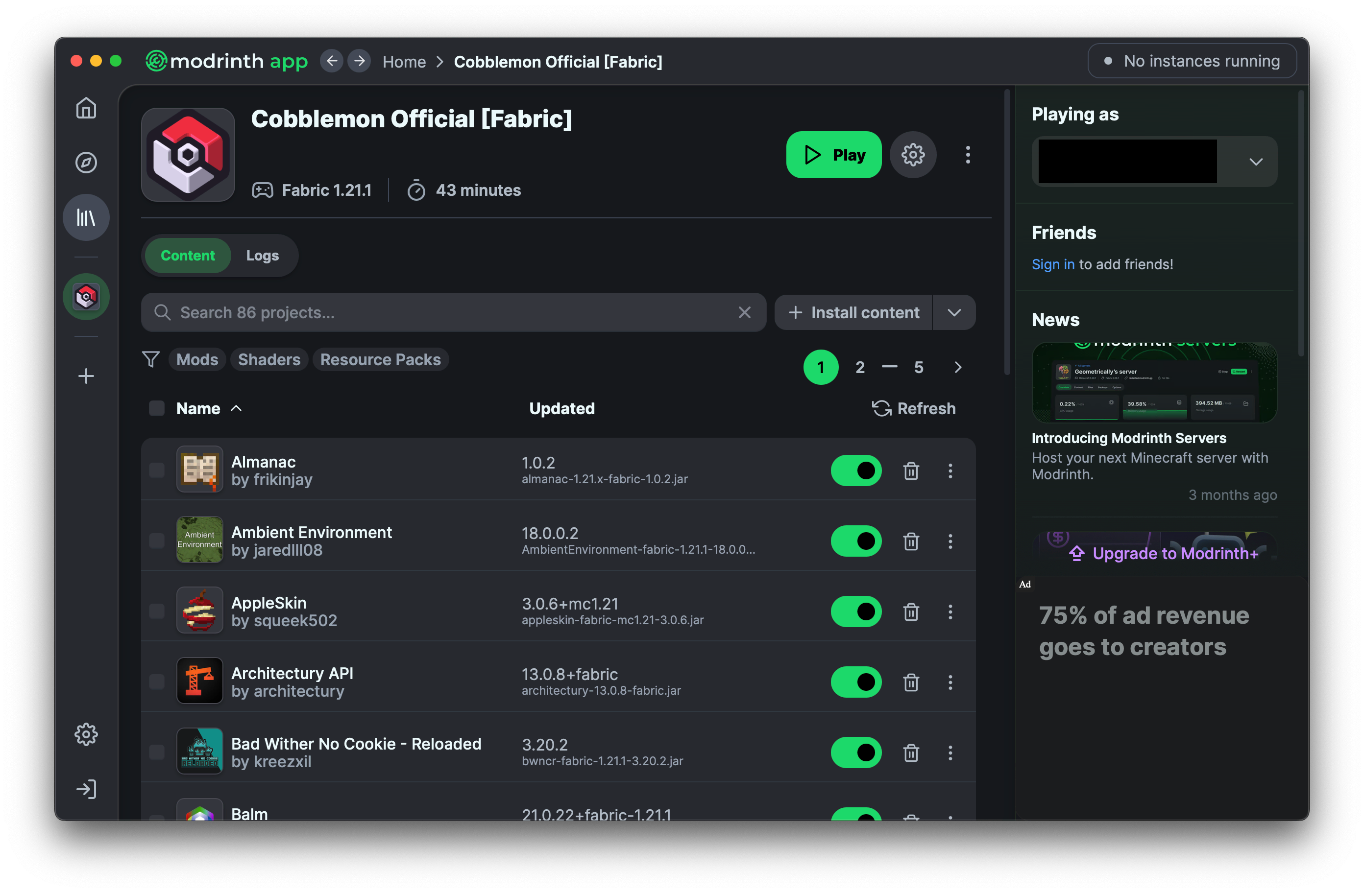Viewport: 1364px width, 893px height.
Task: Click Home in the breadcrumb
Action: [404, 61]
